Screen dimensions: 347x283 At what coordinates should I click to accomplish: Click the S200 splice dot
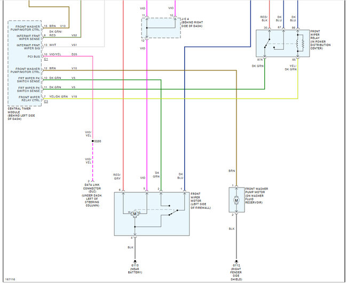(93, 141)
